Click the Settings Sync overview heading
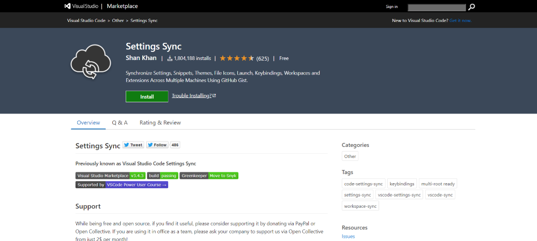Image resolution: width=537 pixels, height=241 pixels. coord(98,146)
